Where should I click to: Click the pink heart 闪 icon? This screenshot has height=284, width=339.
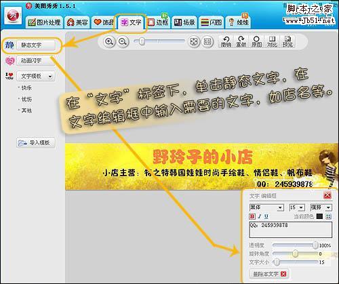click(9, 61)
